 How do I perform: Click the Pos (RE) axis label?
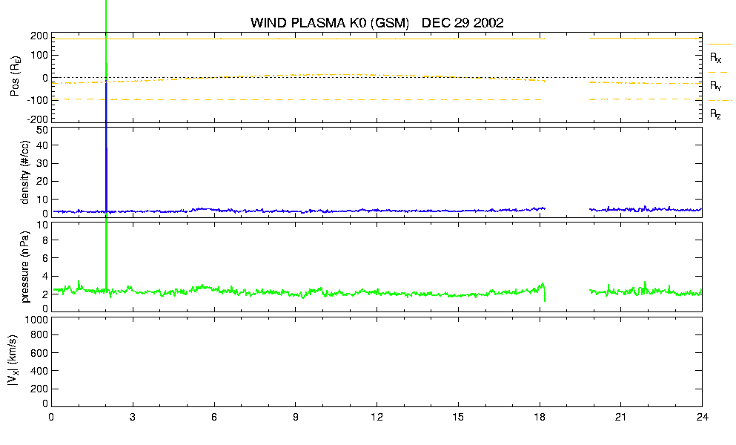(x=15, y=76)
